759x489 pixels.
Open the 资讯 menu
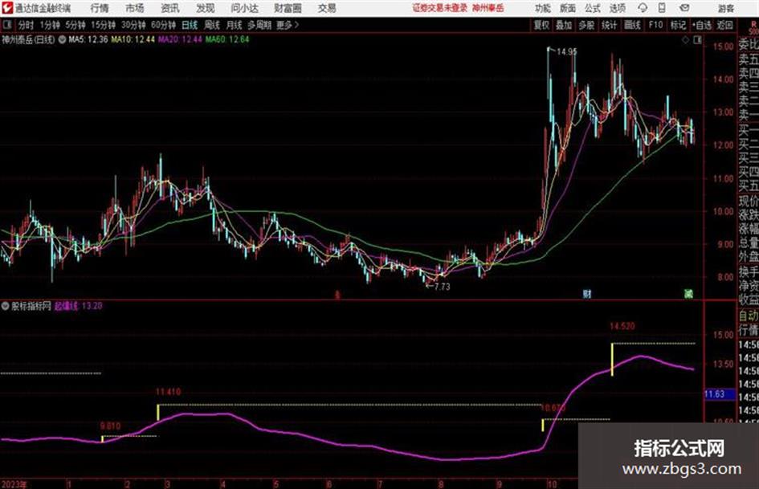(170, 8)
